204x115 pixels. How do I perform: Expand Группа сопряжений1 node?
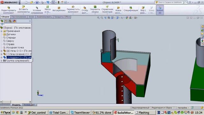point(1,61)
